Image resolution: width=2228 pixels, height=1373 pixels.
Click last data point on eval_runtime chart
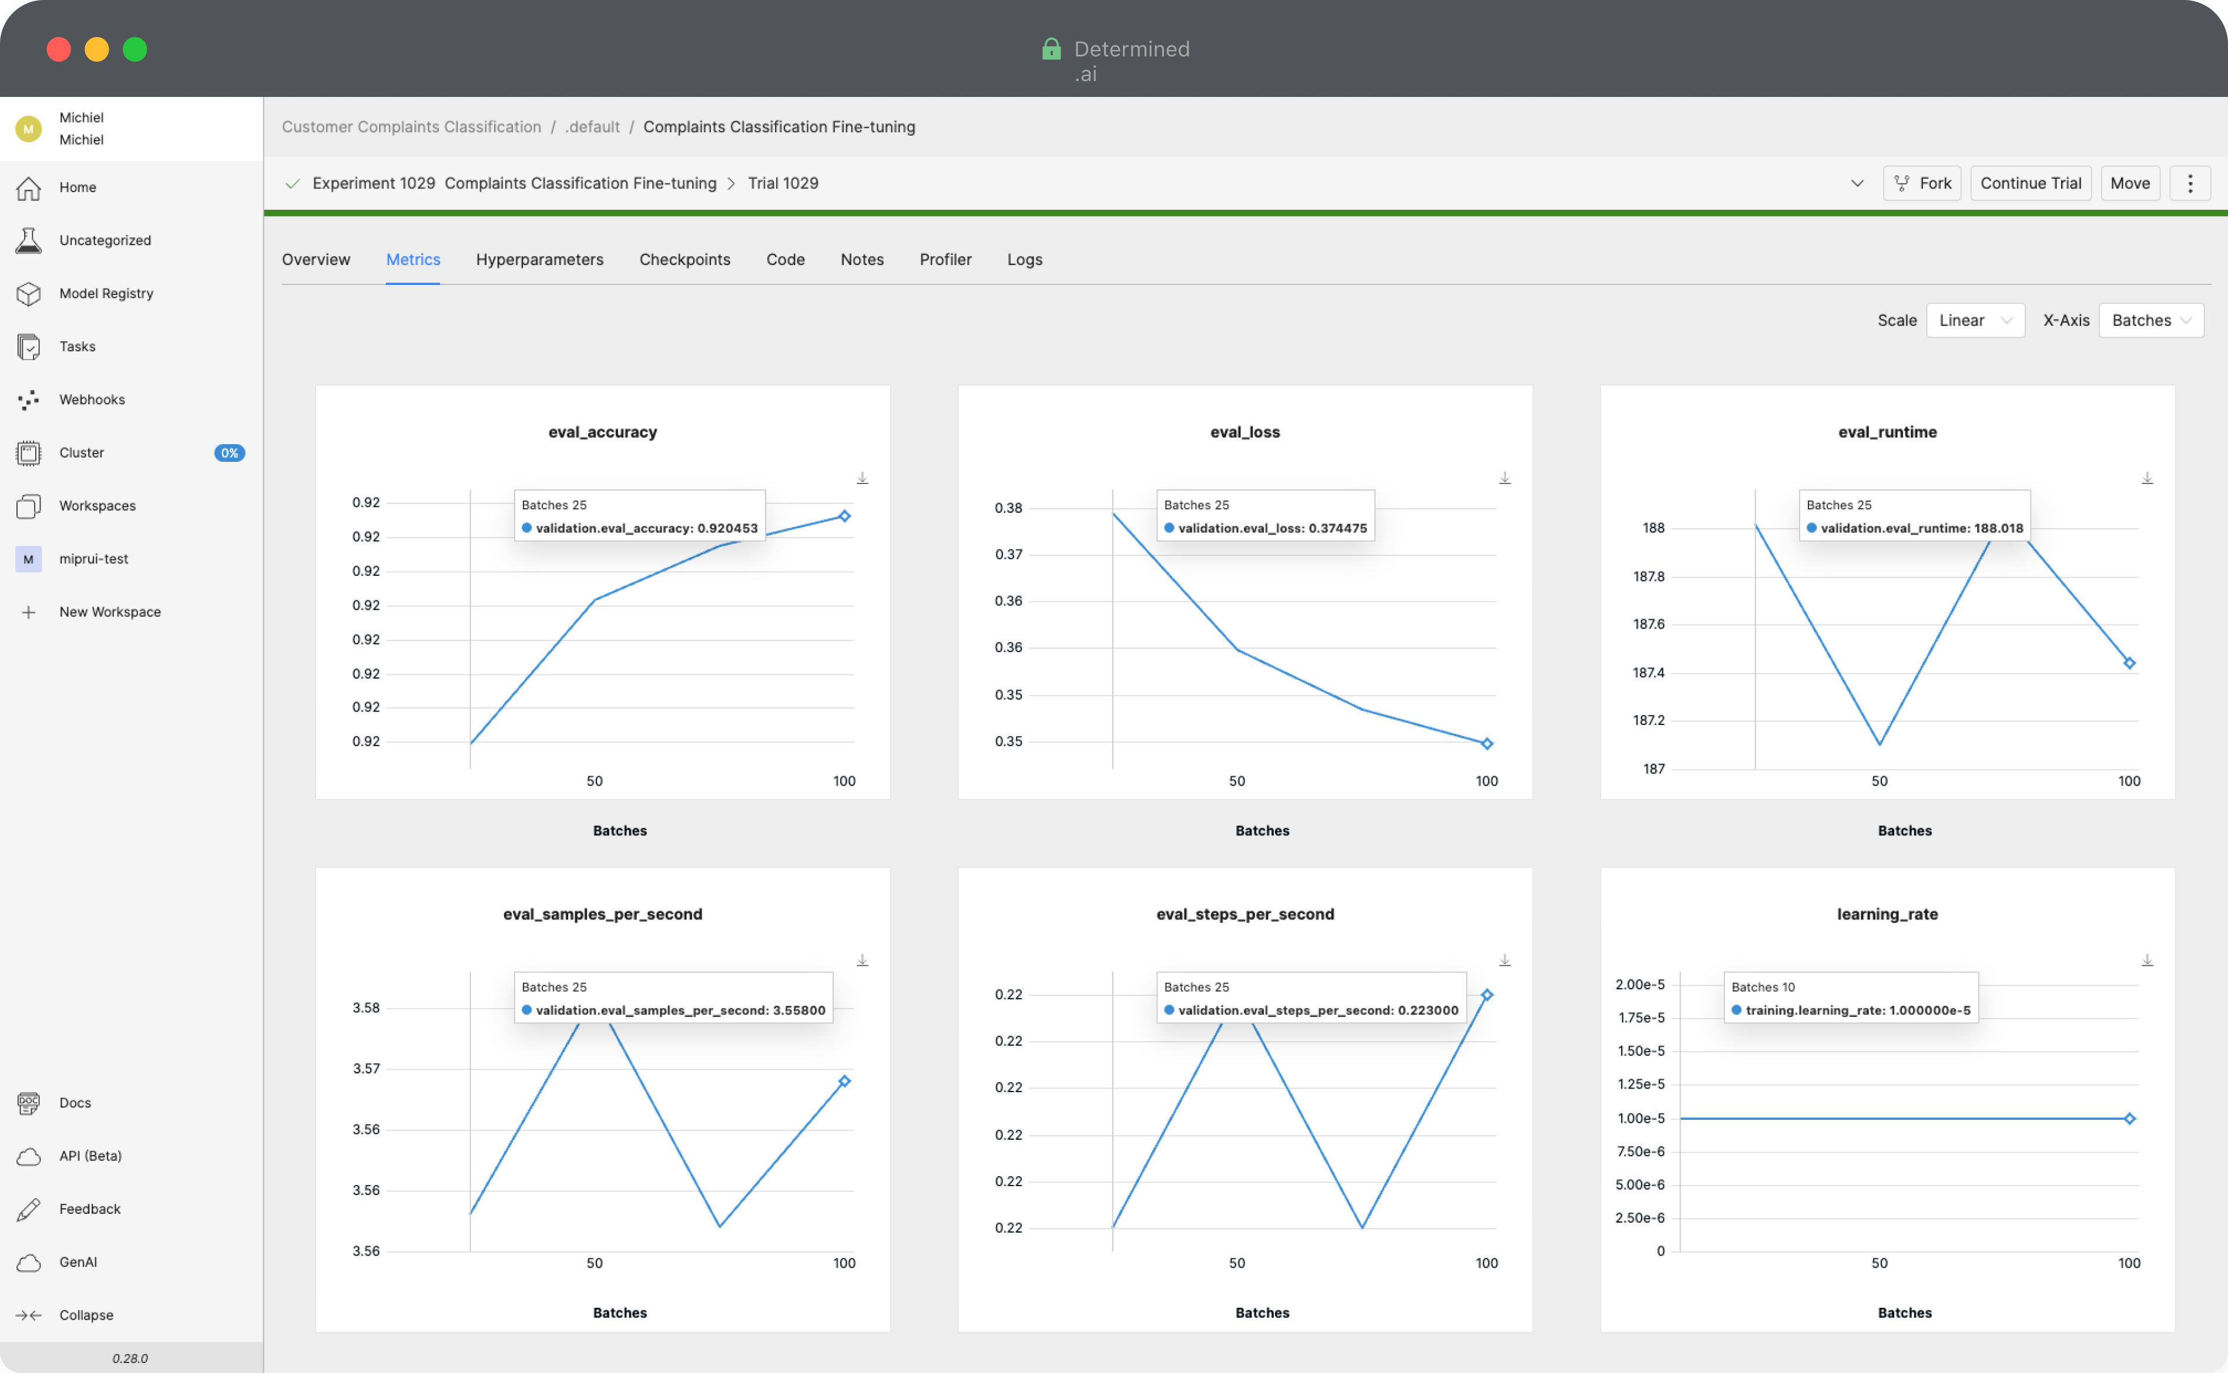point(2130,664)
